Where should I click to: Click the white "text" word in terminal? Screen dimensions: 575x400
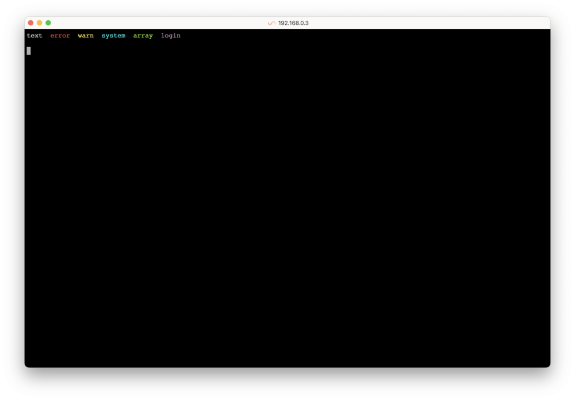click(x=34, y=36)
